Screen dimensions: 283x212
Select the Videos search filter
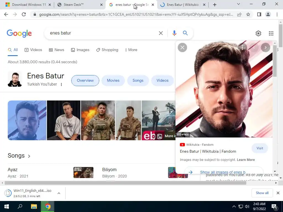(33, 50)
